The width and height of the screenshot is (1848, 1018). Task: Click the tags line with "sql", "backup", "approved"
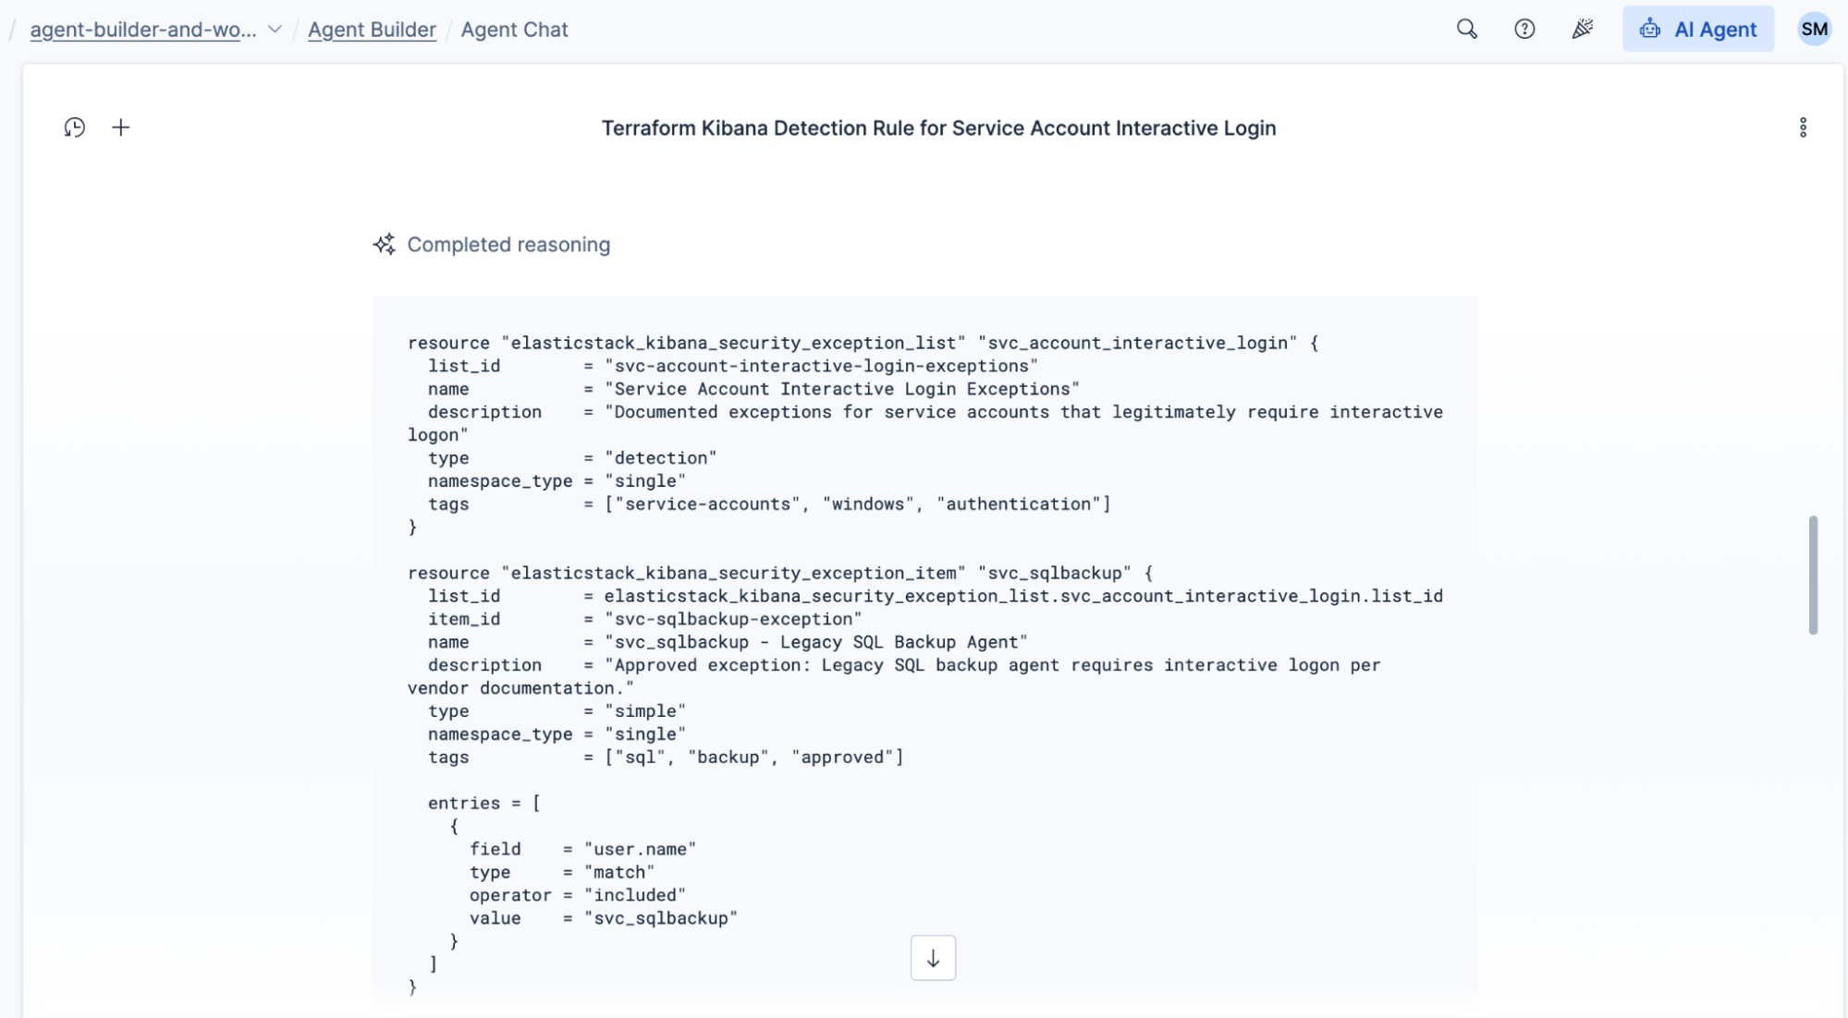pyautogui.click(x=666, y=757)
